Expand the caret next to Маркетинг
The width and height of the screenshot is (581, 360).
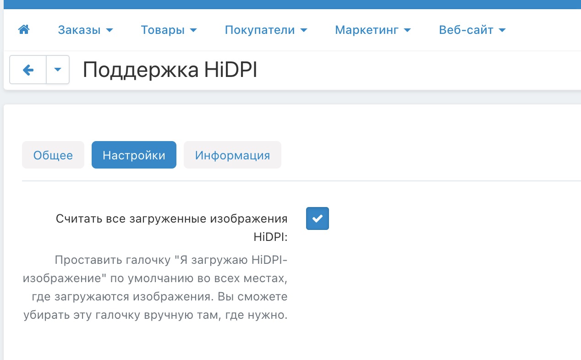pos(407,31)
